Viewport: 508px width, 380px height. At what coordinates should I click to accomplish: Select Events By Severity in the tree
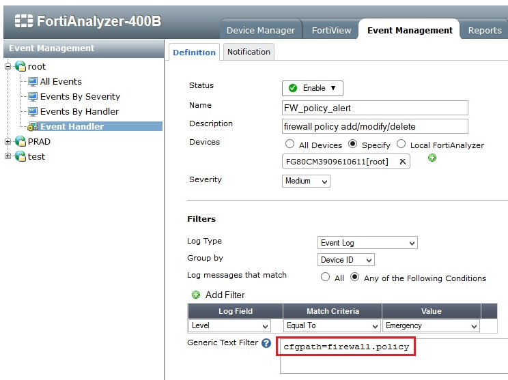(x=80, y=96)
